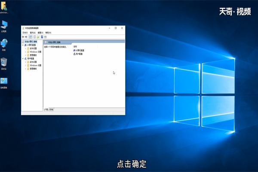This screenshot has width=258, height=172.
Task: Select 本地计算机 策略 root in tree
Action: click(30, 42)
